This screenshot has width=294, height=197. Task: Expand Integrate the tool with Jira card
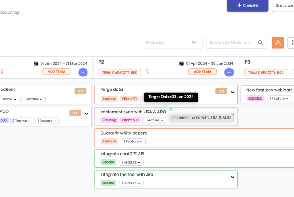click(x=233, y=177)
